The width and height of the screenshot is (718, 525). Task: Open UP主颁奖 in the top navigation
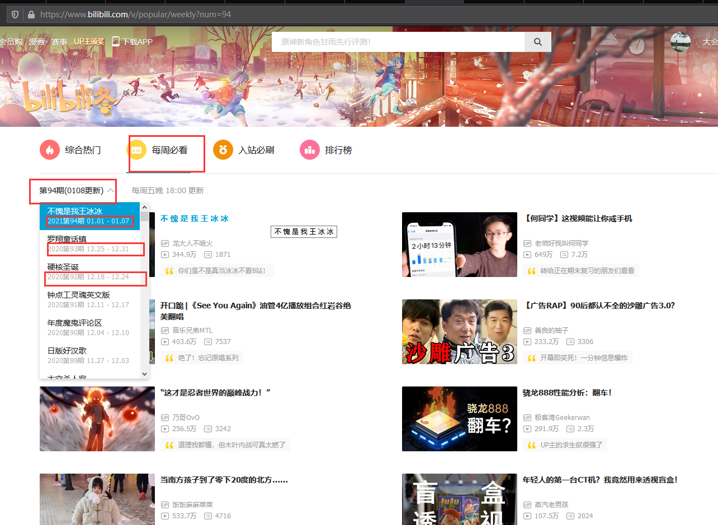(x=89, y=42)
